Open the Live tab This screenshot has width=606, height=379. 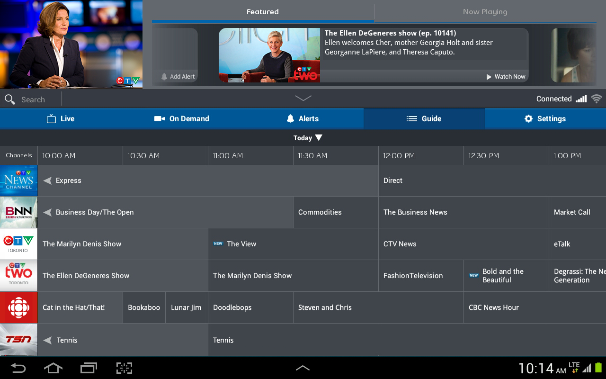coord(61,119)
